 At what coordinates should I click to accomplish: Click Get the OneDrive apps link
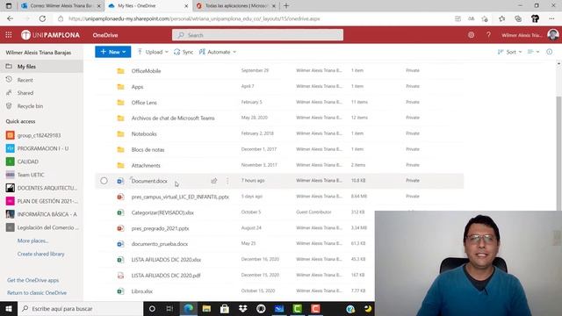[x=33, y=280]
